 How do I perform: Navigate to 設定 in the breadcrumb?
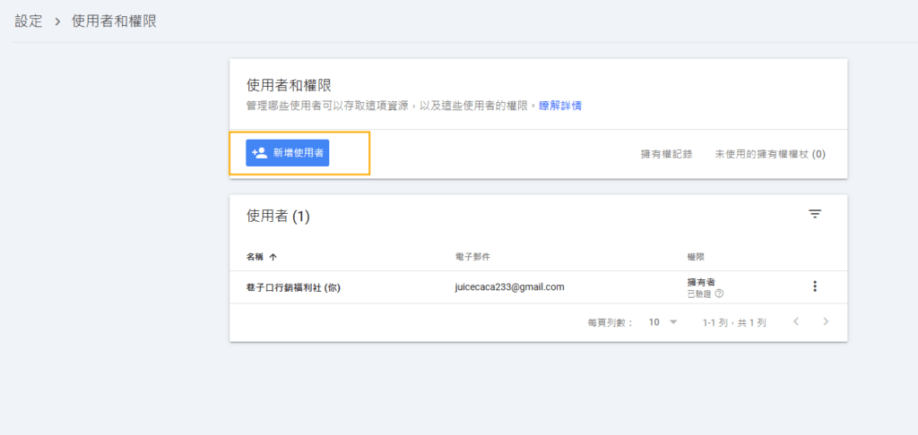(x=29, y=21)
